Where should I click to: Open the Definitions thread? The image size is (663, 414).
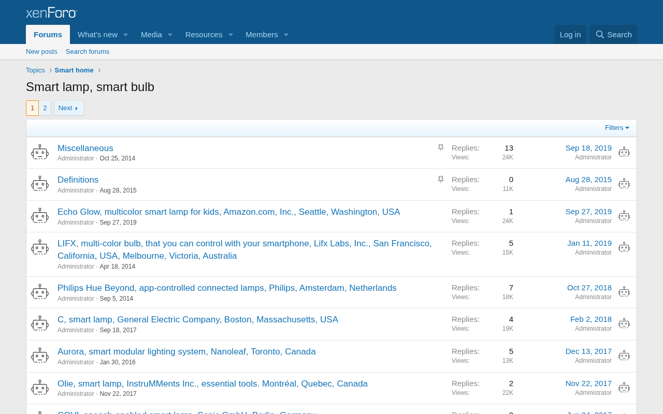tap(78, 180)
